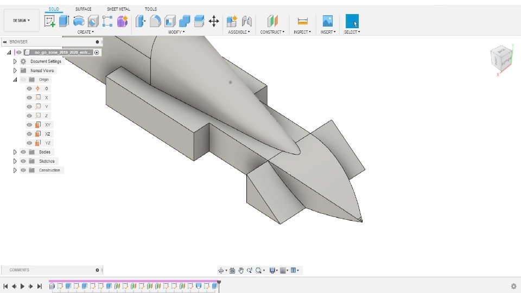Viewport: 521px width, 293px height.
Task: Click the New Component icon
Action: click(x=232, y=21)
